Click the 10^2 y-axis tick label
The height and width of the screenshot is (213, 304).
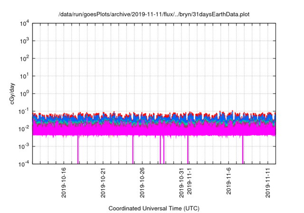[25, 58]
